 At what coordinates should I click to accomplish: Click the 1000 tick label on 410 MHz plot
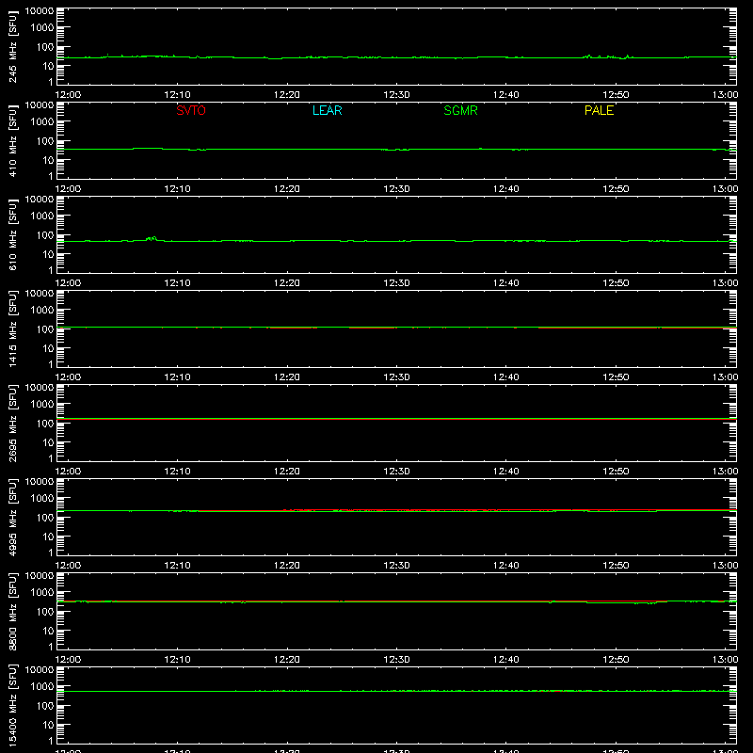click(42, 121)
